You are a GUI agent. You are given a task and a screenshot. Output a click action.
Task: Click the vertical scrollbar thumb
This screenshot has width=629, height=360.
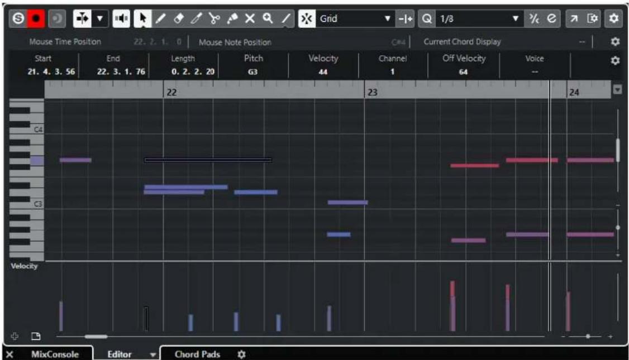pyautogui.click(x=618, y=150)
